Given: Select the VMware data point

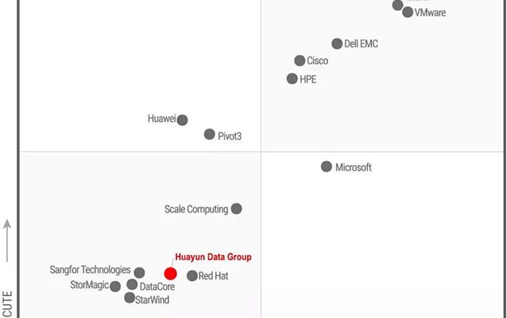Looking at the screenshot, I should (x=408, y=12).
